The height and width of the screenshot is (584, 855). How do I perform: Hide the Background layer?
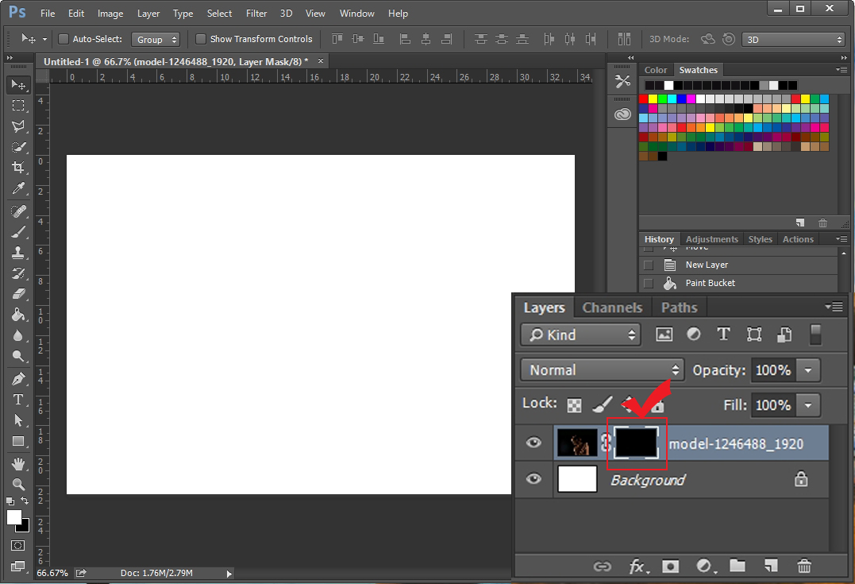coord(533,478)
